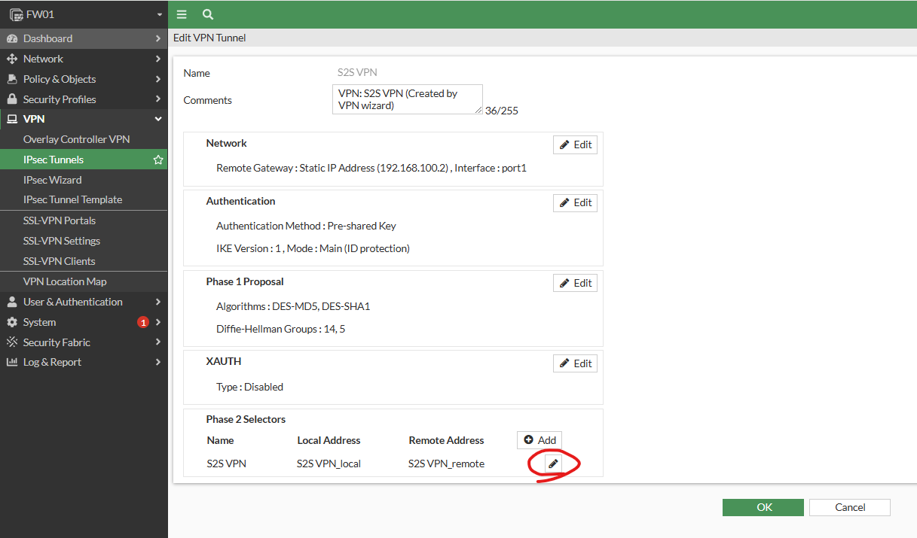Click the Dashboard gauge icon

(x=11, y=38)
